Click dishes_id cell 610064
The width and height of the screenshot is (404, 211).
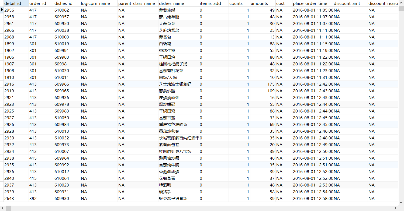tap(67, 178)
